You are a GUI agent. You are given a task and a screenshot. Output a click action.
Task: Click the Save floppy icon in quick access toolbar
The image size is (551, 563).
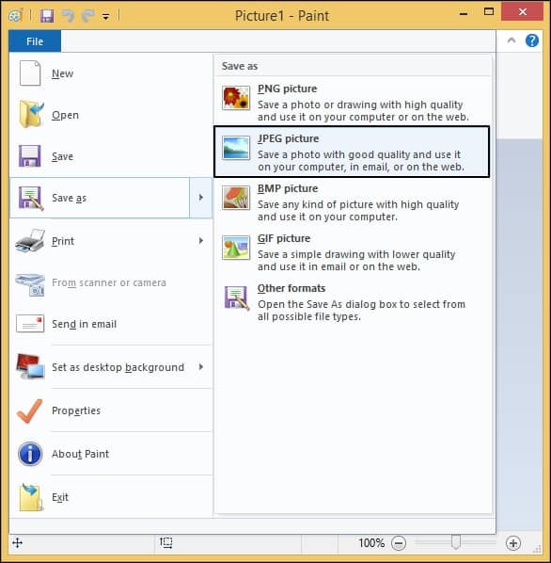(x=47, y=16)
